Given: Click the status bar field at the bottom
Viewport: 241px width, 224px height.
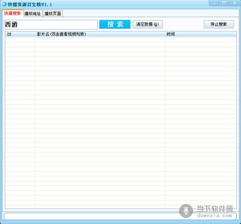Looking at the screenshot, I should pyautogui.click(x=120, y=216).
